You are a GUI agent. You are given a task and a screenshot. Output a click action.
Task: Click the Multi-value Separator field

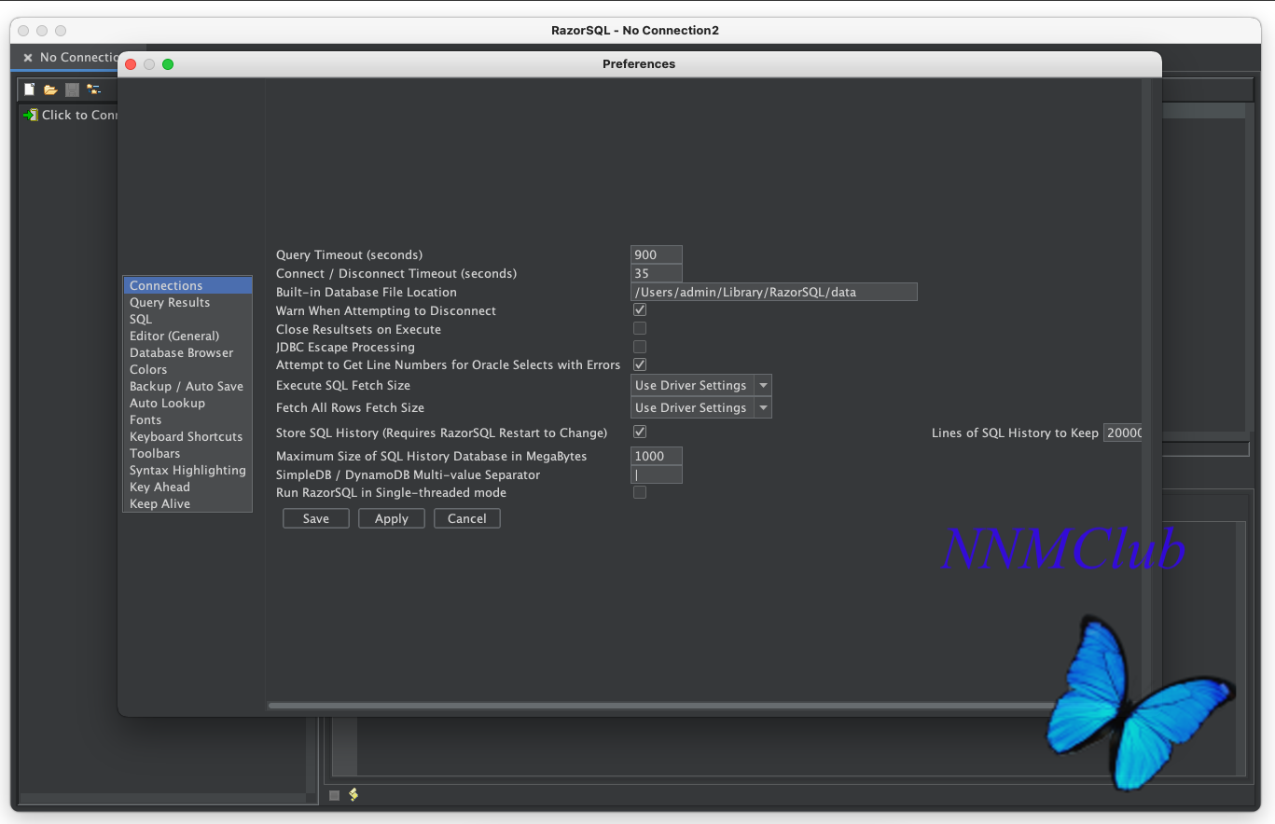click(x=657, y=474)
